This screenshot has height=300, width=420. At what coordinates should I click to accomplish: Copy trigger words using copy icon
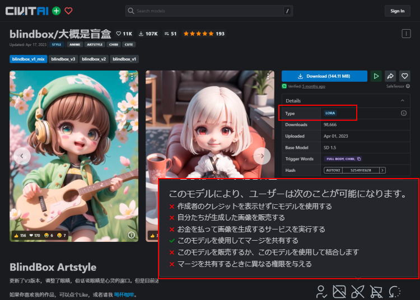pos(359,159)
